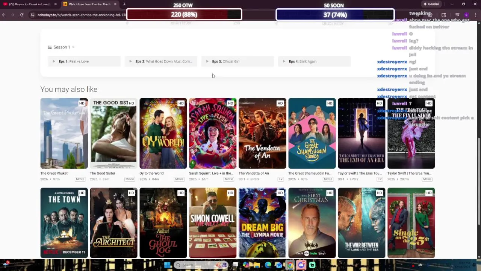This screenshot has height=271, width=481.
Task: Open Dream Big The Olympia Movie poster
Action: [x=262, y=223]
